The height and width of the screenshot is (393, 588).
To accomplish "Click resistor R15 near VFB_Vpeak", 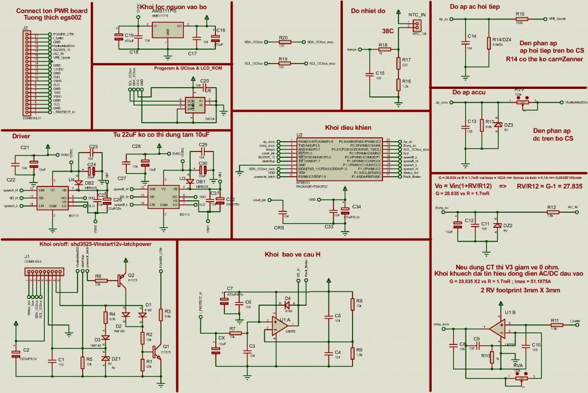I will coord(521,19).
